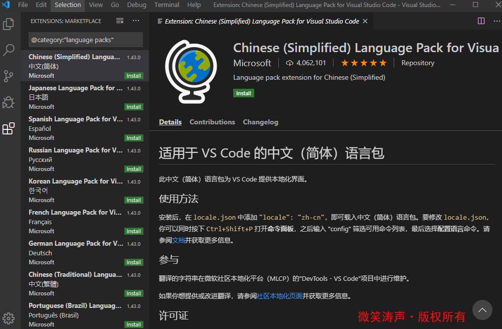The image size is (502, 329).
Task: Install the Korean Language Pack
Action: tap(133, 200)
